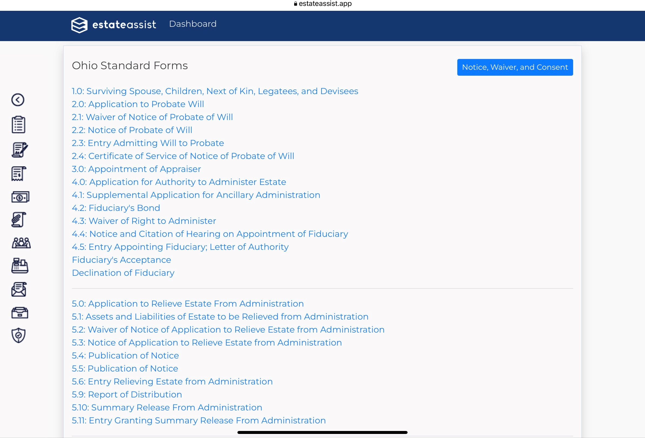
Task: Click the estateassist logo icon
Action: (79, 25)
